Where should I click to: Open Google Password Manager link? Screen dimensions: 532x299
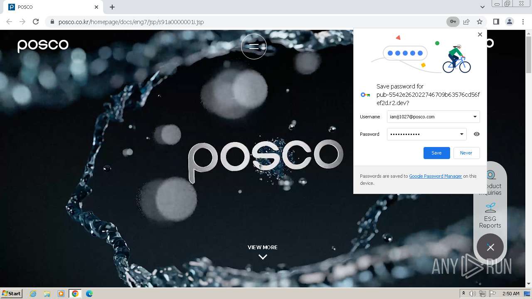(x=435, y=176)
